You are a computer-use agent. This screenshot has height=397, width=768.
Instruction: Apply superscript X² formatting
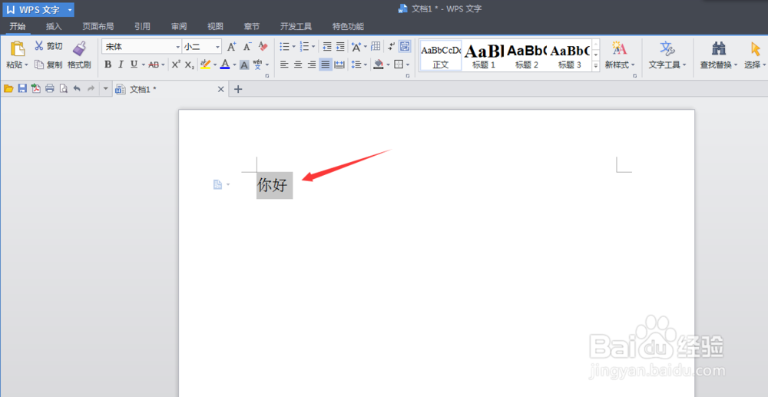pyautogui.click(x=176, y=65)
